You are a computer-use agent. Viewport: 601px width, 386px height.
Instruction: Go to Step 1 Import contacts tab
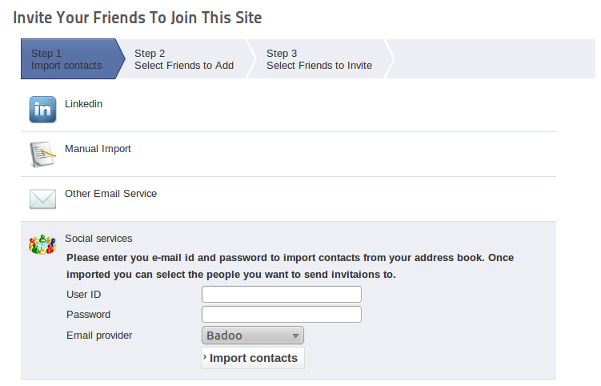pos(67,59)
